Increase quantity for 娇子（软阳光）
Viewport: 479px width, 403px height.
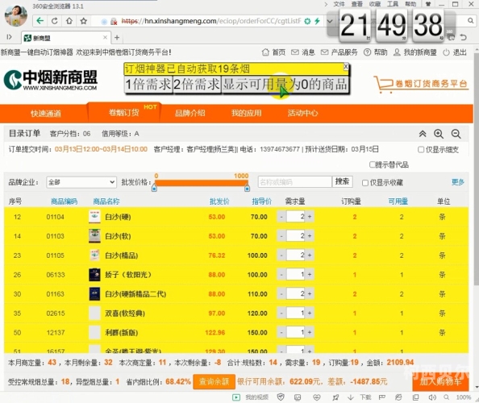(x=310, y=275)
